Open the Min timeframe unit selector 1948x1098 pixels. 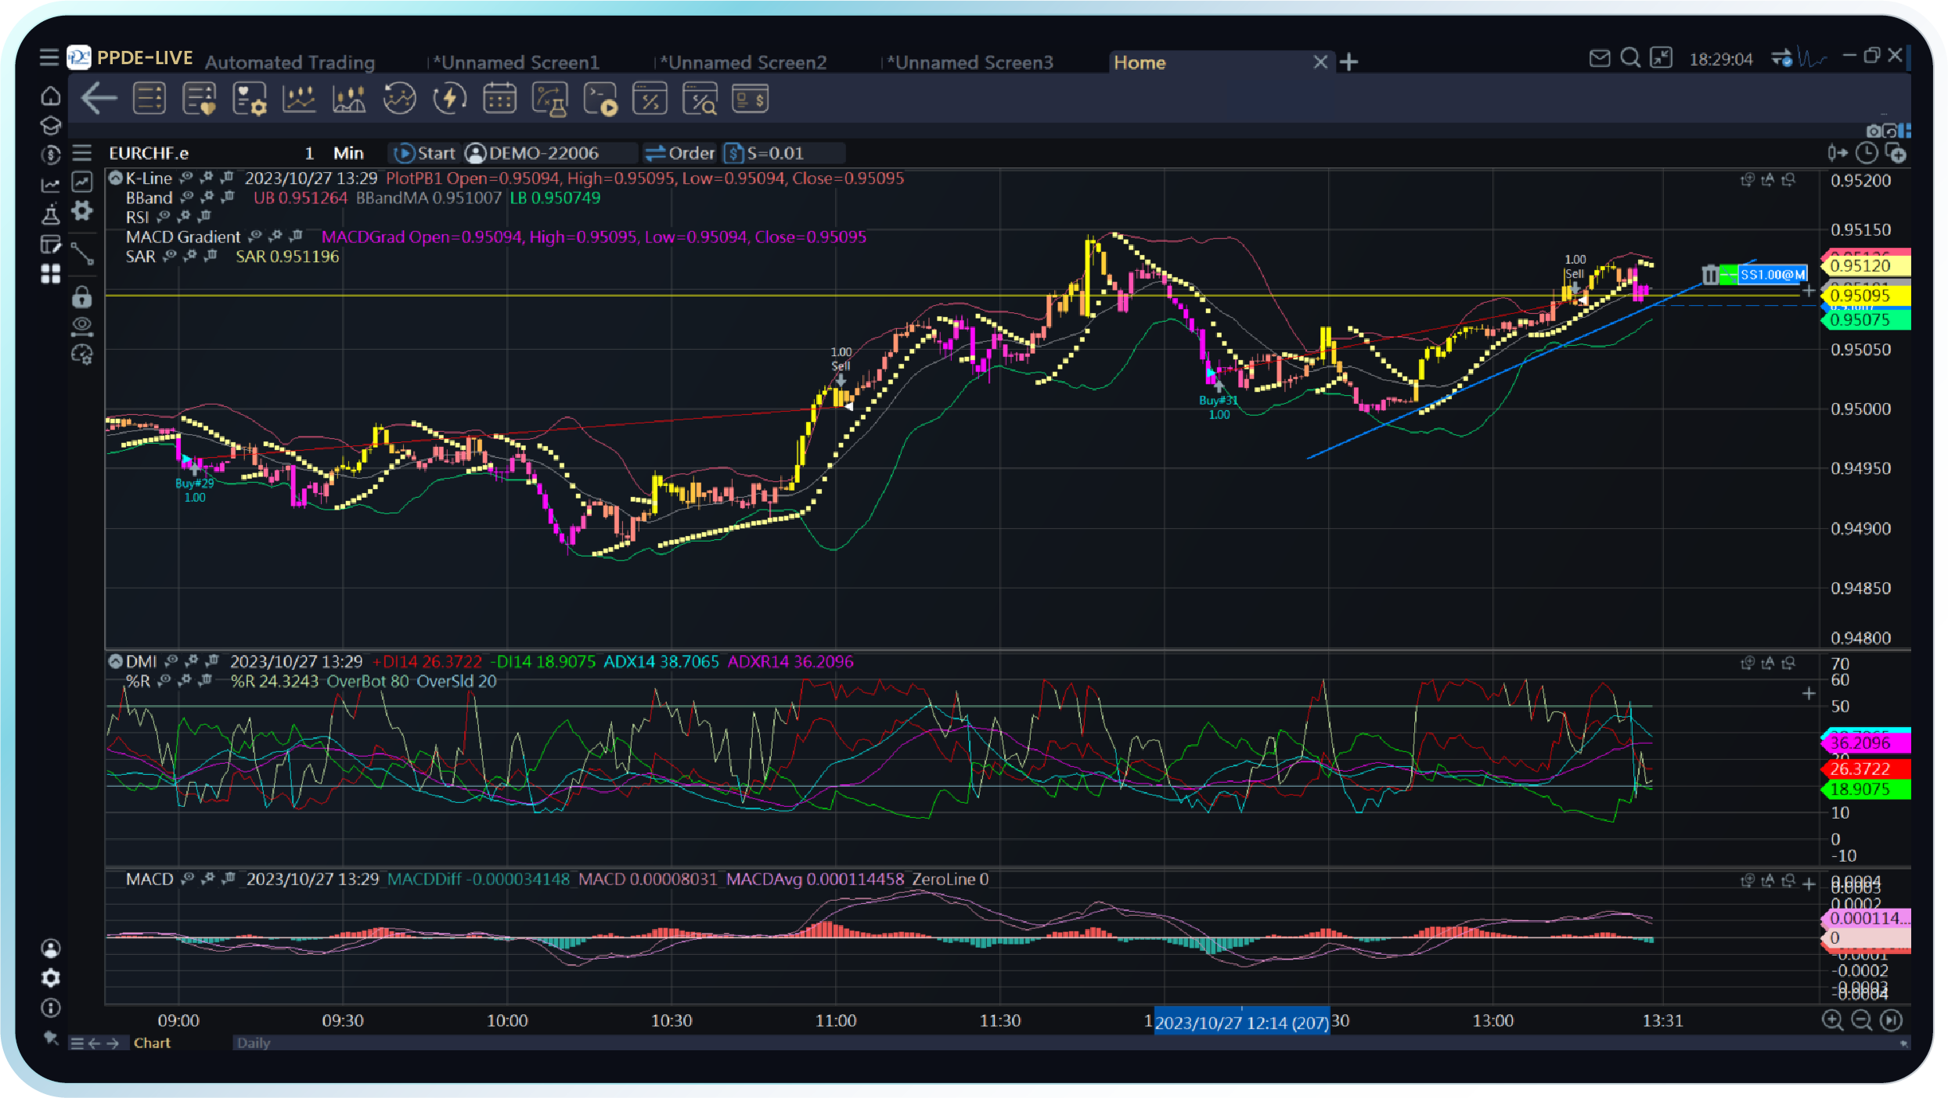click(x=348, y=153)
